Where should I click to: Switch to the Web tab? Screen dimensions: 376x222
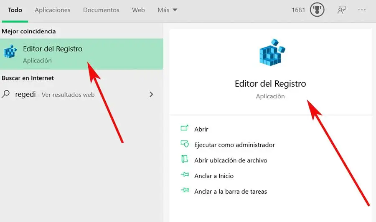[138, 10]
